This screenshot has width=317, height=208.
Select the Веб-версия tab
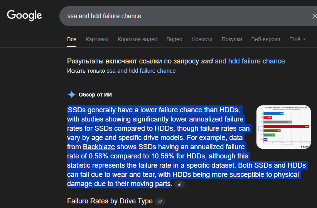266,39
